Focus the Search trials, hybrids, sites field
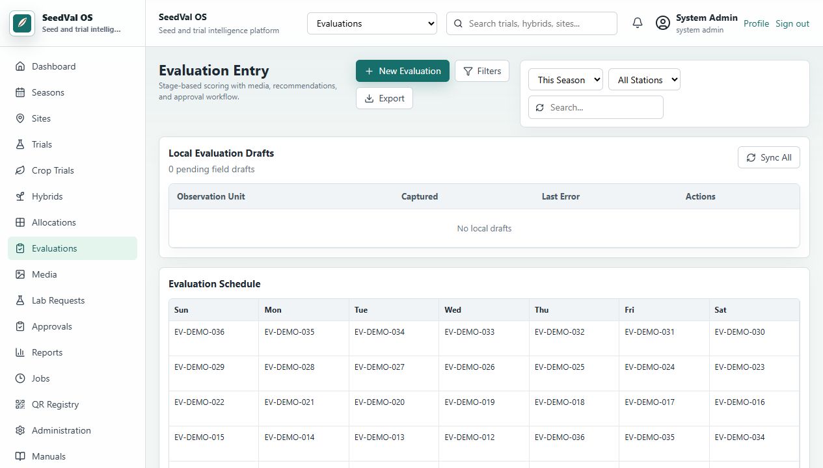The image size is (823, 468). [x=532, y=23]
